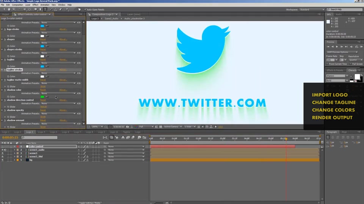The height and width of the screenshot is (204, 364).
Task: Hide the scene3 layer
Action: 3,153
